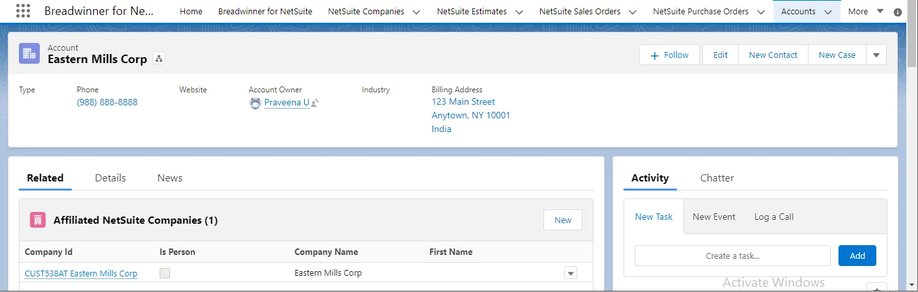Screen dimensions: 918x292
Task: Expand the NetSuite Purchase Orders dropdown chevron
Action: click(x=761, y=12)
